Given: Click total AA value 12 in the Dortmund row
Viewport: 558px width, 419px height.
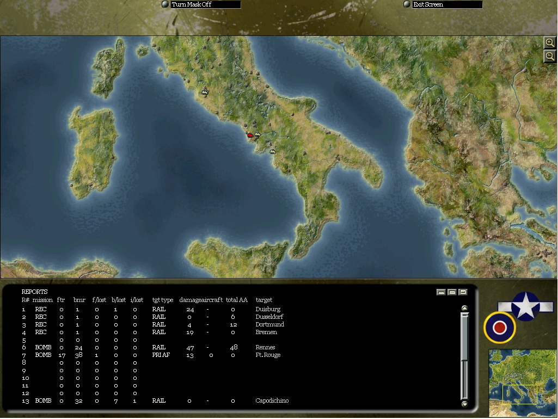Looking at the screenshot, I should pyautogui.click(x=234, y=325).
